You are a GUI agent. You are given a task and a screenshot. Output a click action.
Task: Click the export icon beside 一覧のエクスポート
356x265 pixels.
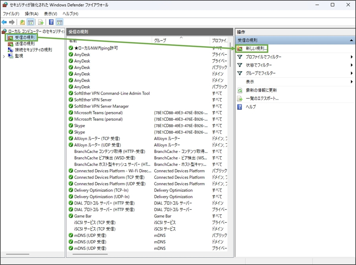click(x=240, y=98)
